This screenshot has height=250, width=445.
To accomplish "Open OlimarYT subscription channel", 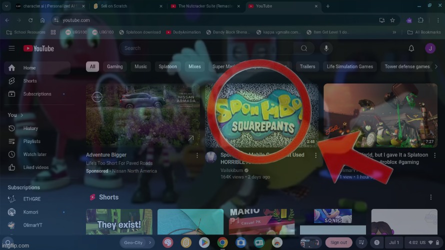I will click(x=37, y=225).
